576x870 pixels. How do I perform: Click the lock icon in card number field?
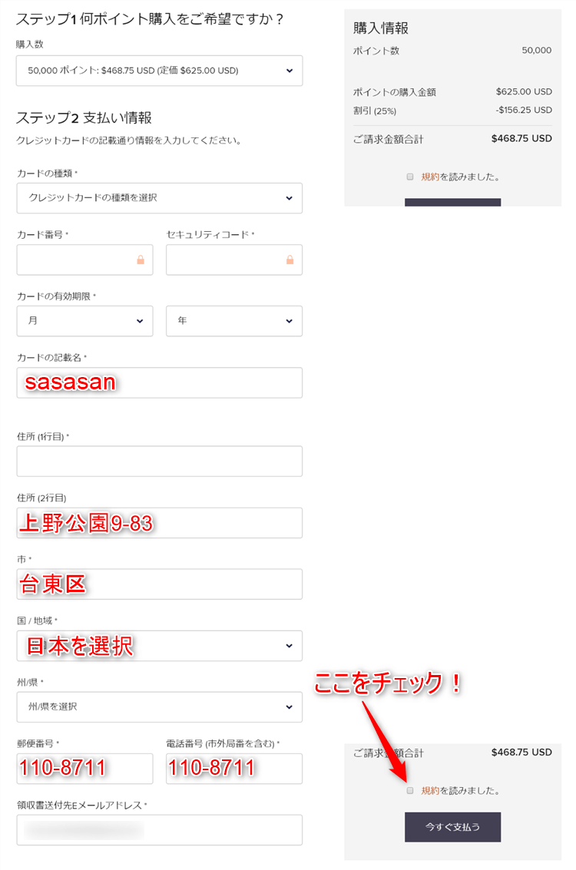pos(141,260)
